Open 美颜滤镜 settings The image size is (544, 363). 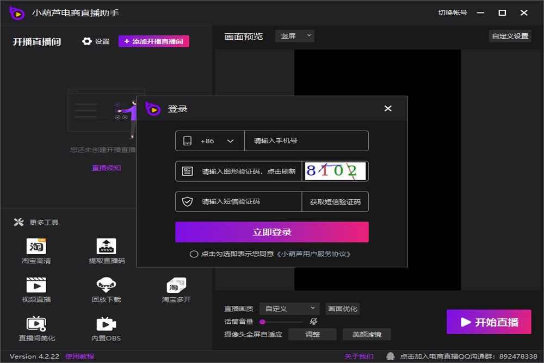pyautogui.click(x=367, y=334)
